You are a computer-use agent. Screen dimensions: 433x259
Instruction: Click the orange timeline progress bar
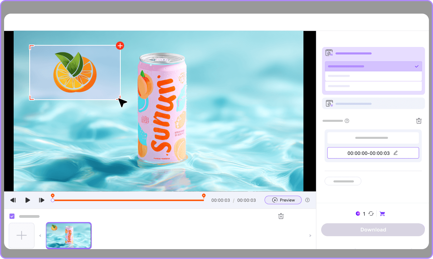tap(128, 200)
